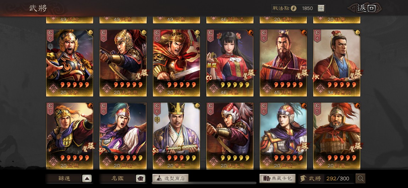Viewport: 408px width, 188px height.
Task: Open the 名鑑 catalog
Action: pyautogui.click(x=117, y=178)
